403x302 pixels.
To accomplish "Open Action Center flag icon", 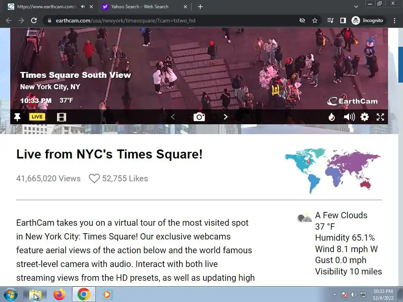I will tap(344, 295).
